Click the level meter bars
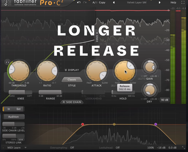 [178, 57]
